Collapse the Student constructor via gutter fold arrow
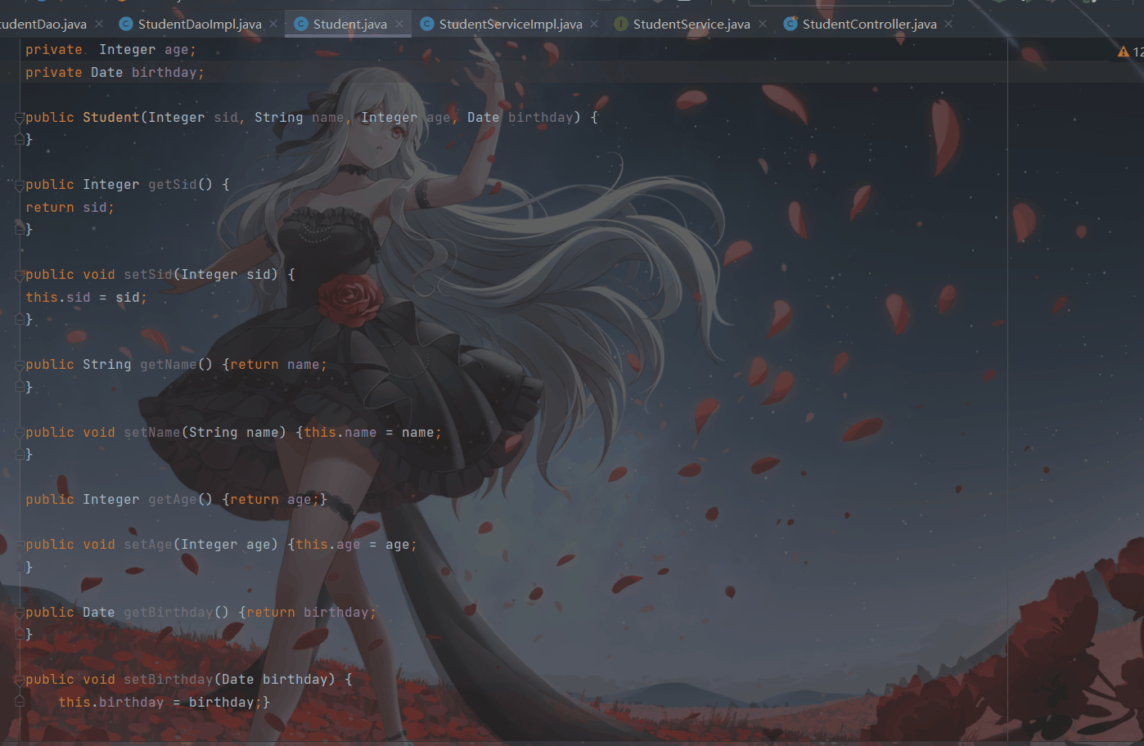The image size is (1144, 746). 18,117
